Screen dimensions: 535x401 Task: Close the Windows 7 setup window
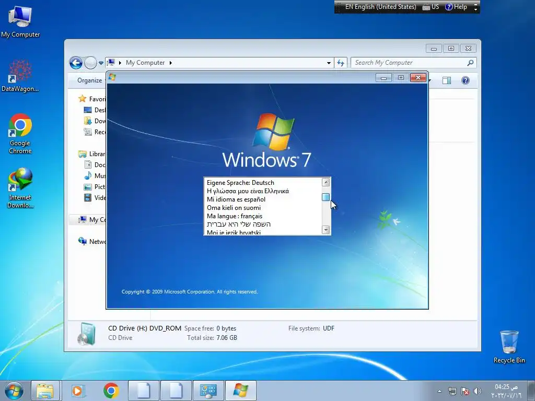(x=418, y=78)
